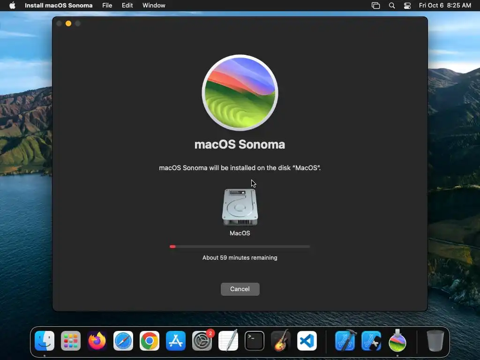
Task: Click the macOS Sonoma logo image
Action: (240, 92)
